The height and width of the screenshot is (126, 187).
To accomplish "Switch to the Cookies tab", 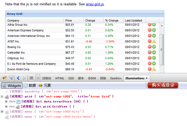I will pos(116,78).
